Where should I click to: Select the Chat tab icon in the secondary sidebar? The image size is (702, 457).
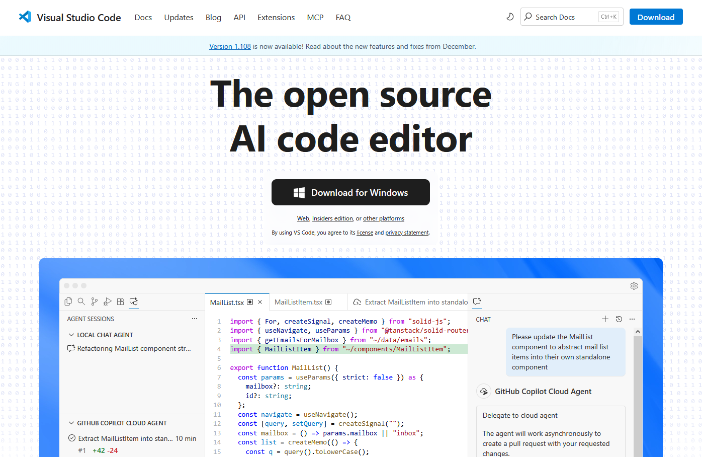point(476,301)
